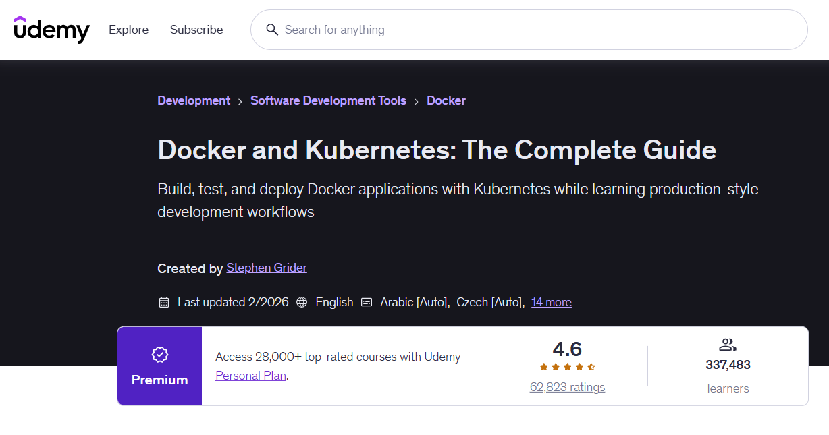The width and height of the screenshot is (829, 435).
Task: Click the magnifier search icon
Action: point(272,30)
